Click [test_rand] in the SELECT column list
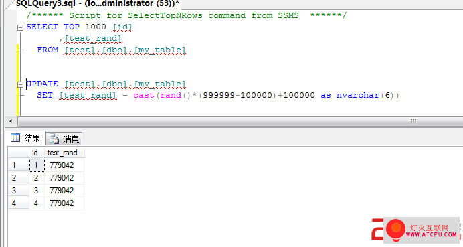Screen dimensions: 463x247 click(93, 39)
